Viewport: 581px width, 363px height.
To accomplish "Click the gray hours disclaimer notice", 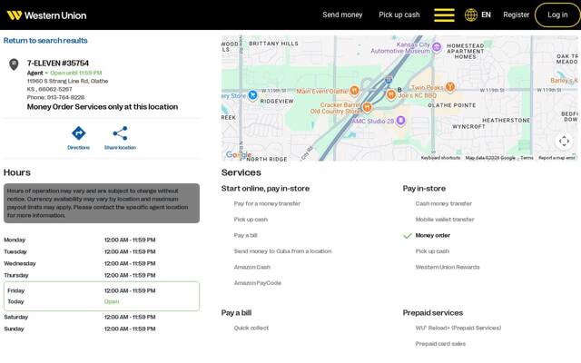I will tap(102, 203).
